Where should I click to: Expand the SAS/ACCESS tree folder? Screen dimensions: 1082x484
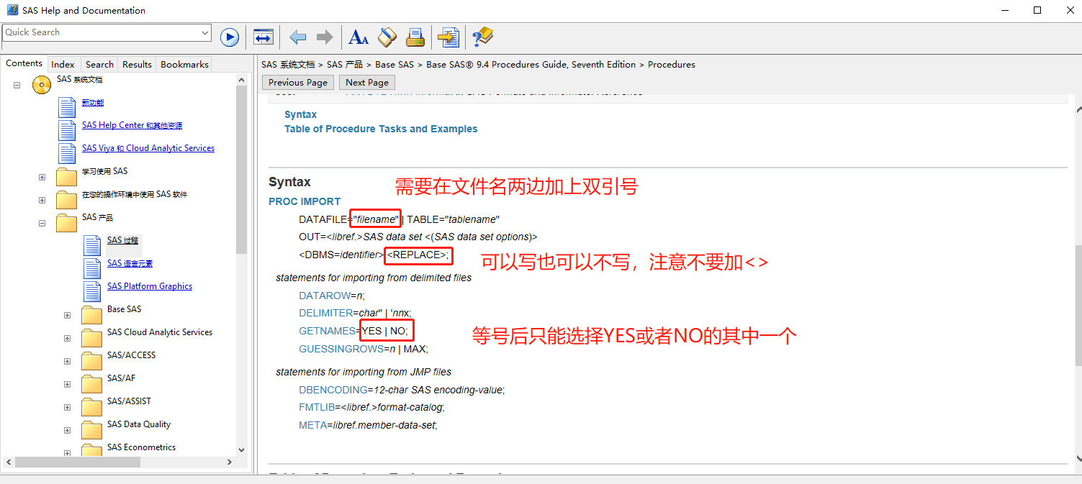pos(67,361)
